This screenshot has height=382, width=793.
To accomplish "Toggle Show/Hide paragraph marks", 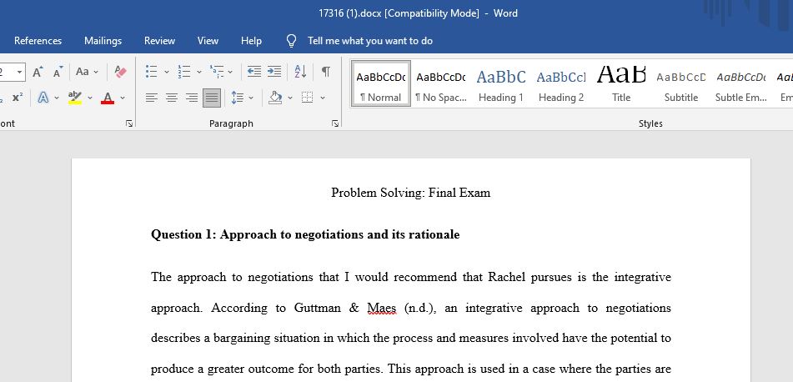I will point(326,72).
